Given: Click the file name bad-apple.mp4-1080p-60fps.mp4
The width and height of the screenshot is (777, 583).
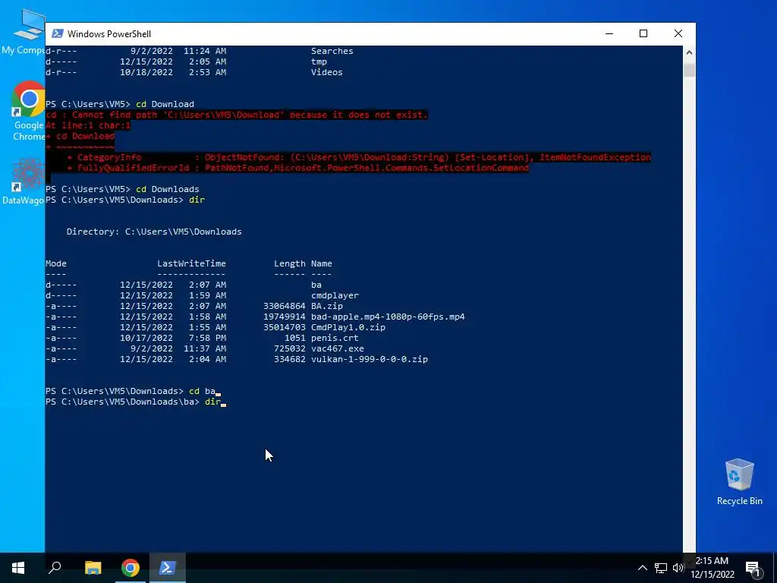Looking at the screenshot, I should click(x=388, y=317).
